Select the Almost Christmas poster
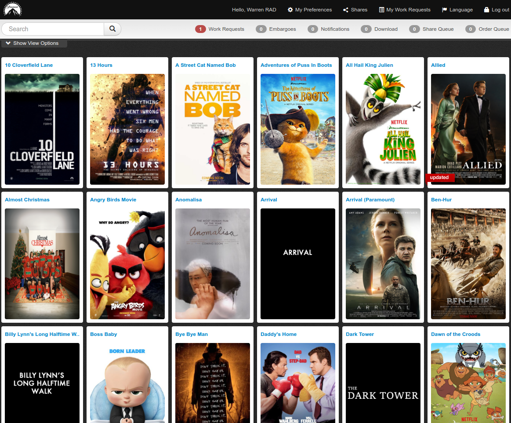This screenshot has width=511, height=423. point(42,264)
